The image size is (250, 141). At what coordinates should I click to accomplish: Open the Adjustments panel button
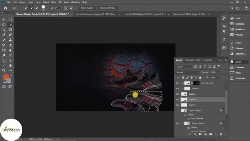coord(238,54)
